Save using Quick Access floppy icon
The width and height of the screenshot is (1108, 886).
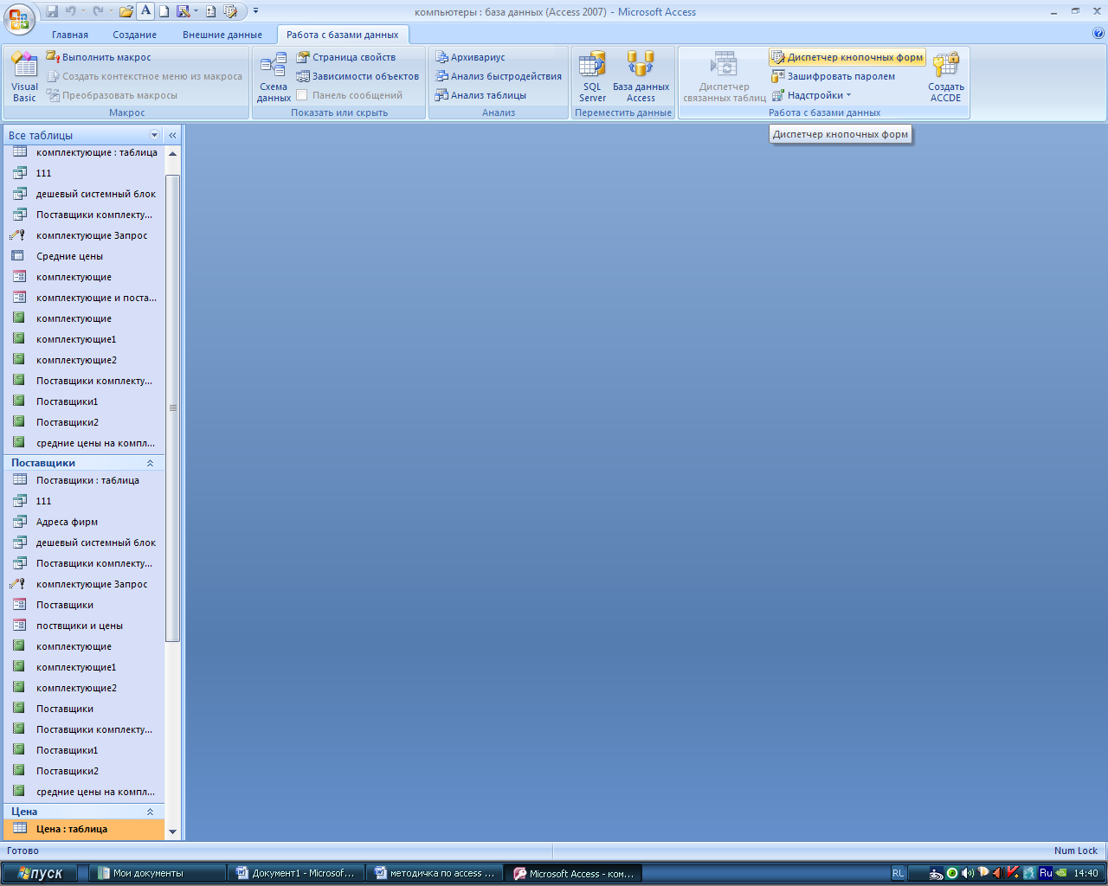click(x=52, y=11)
